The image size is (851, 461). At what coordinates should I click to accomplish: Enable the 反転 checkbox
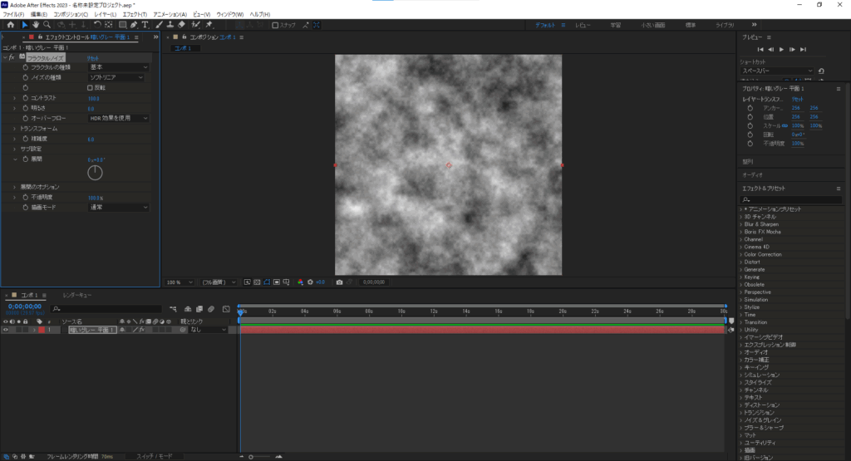(x=91, y=87)
